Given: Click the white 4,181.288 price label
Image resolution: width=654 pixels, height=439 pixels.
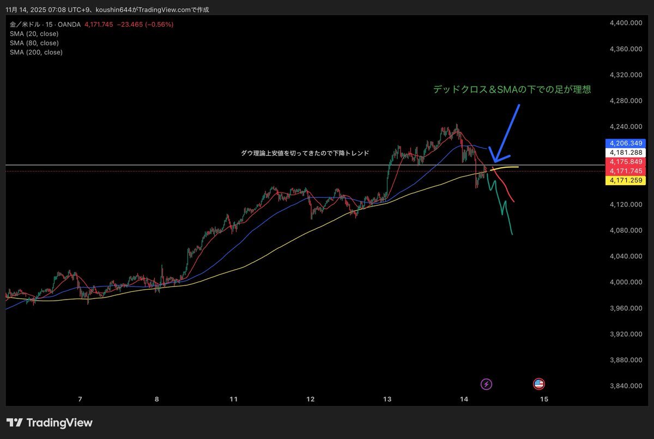Looking at the screenshot, I should (625, 153).
